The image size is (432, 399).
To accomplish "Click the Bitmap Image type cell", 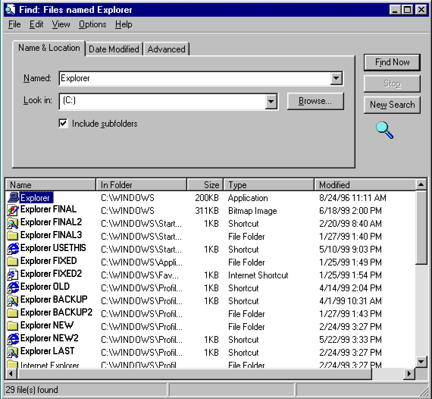I will point(252,211).
